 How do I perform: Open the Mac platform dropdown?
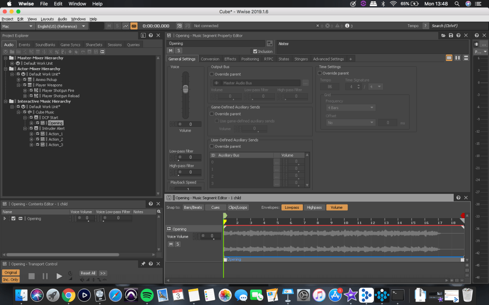tap(18, 26)
